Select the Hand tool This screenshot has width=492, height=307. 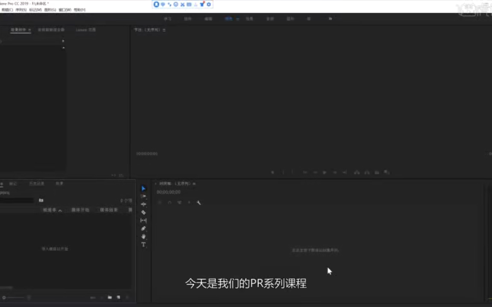(143, 237)
